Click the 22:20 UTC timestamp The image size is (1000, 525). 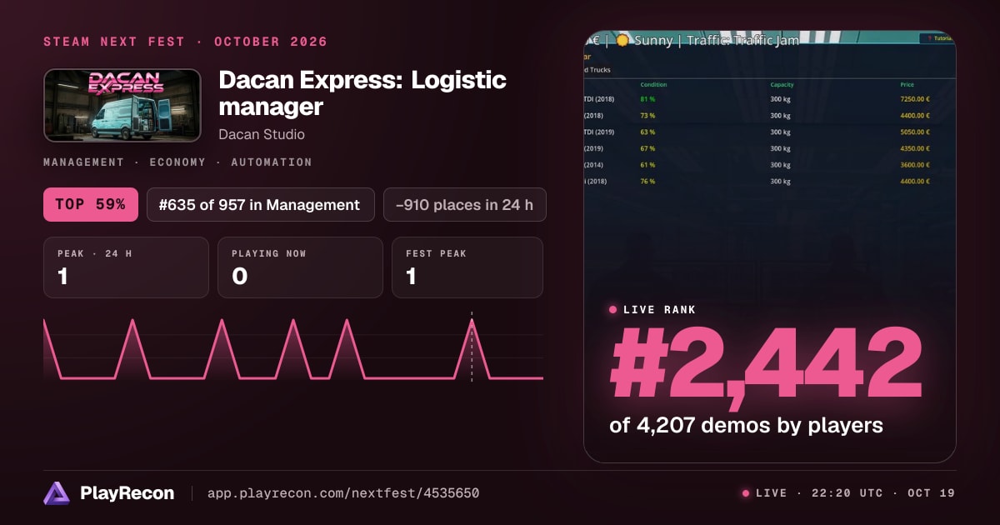click(x=845, y=493)
